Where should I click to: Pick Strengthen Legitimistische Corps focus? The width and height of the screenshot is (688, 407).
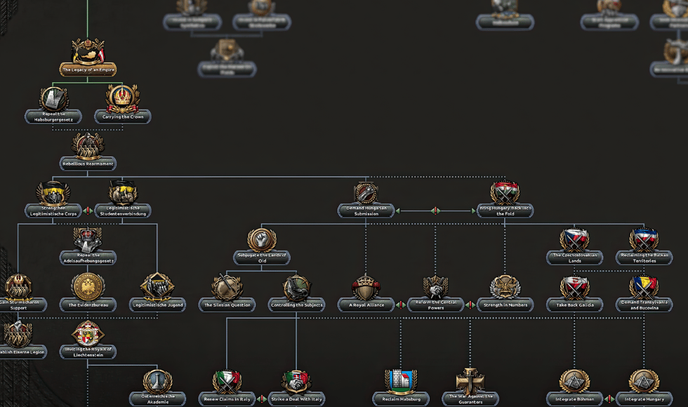coord(53,199)
